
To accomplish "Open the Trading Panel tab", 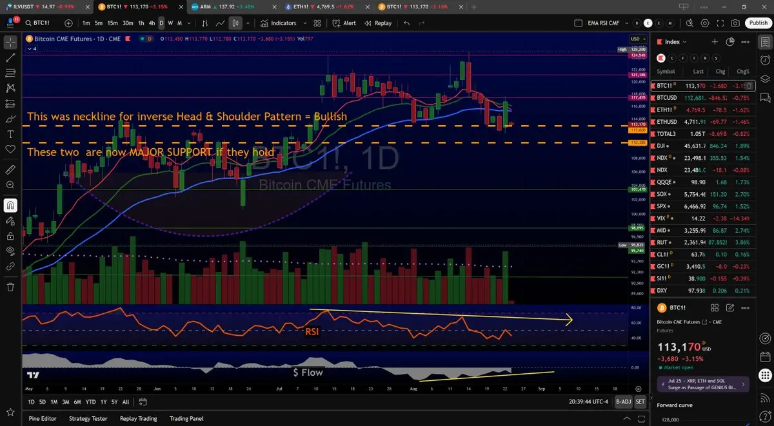I will [186, 418].
